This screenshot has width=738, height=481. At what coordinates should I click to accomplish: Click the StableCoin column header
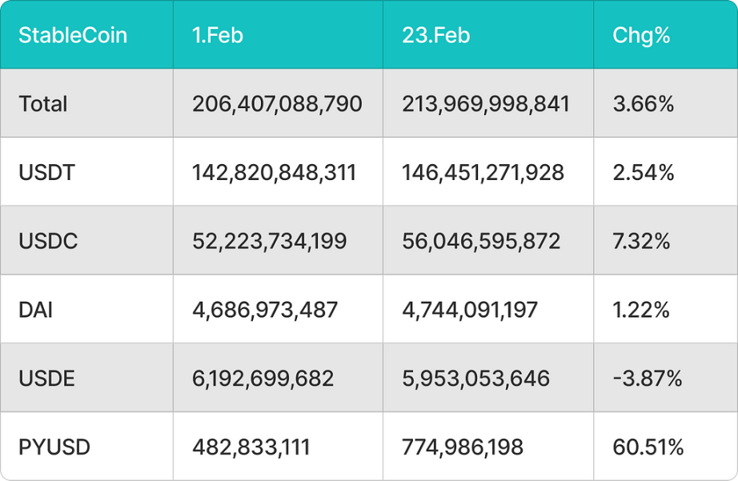(73, 35)
